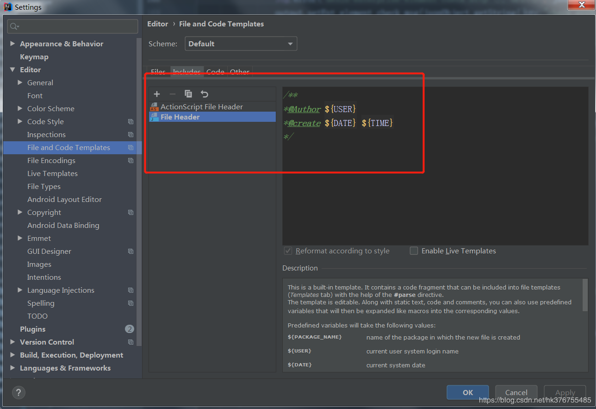
Task: Open the Live Templates page
Action: [52, 174]
